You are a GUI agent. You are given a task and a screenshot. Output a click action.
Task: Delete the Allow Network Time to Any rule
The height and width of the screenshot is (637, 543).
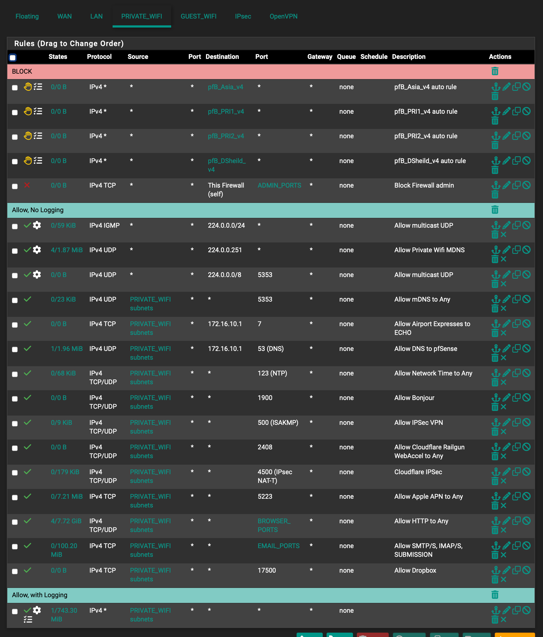click(495, 383)
